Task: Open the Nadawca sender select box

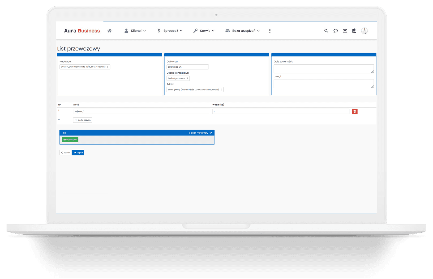Action: click(85, 67)
